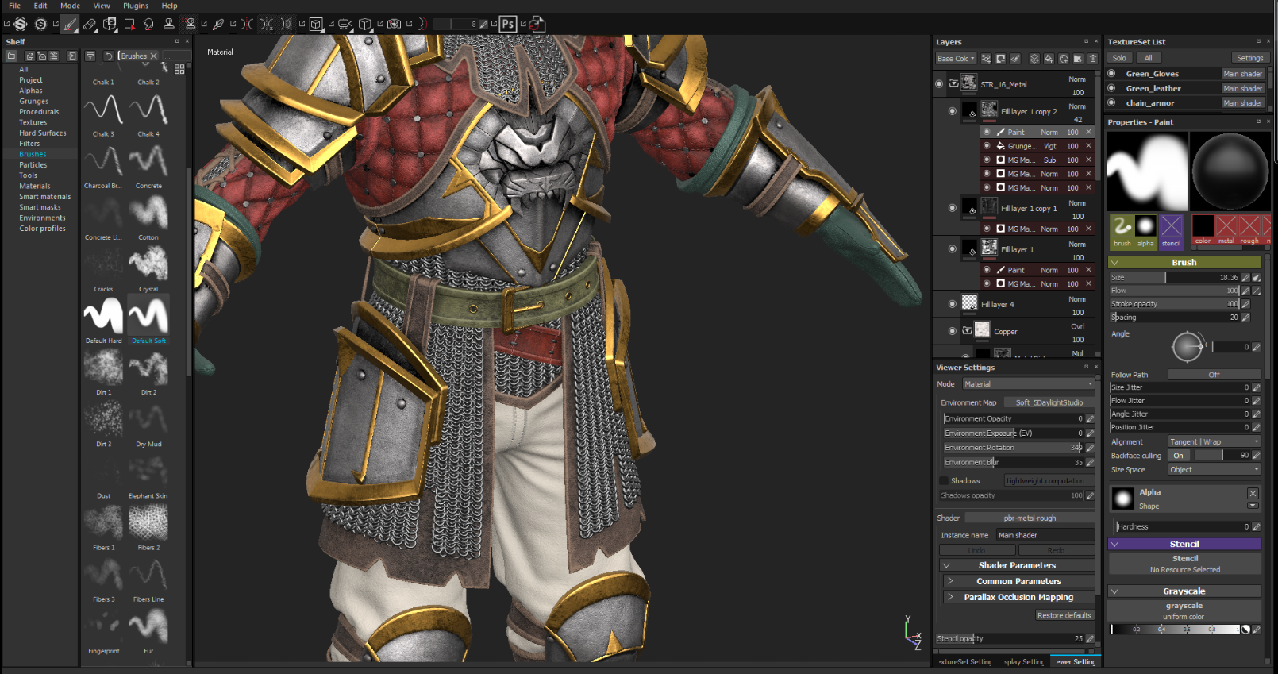This screenshot has height=674, width=1278.
Task: Hide the STR_16_Metal layer group
Action: (939, 83)
